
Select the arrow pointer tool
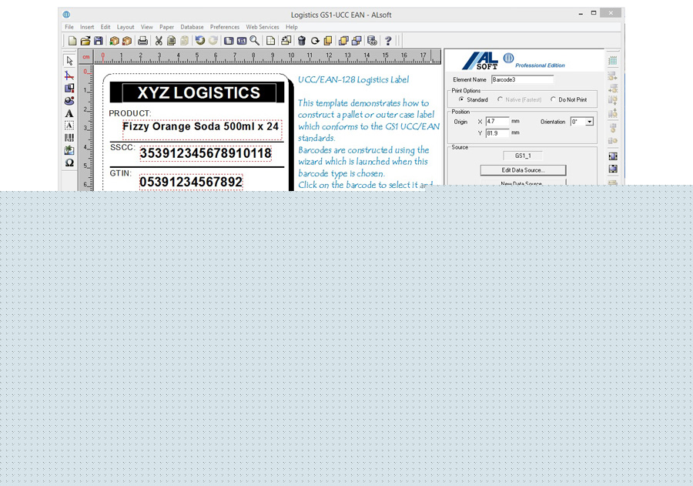[69, 61]
